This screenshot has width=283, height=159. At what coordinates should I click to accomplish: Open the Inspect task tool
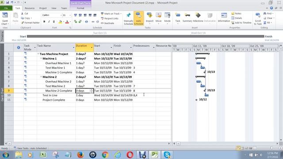pos(149,19)
